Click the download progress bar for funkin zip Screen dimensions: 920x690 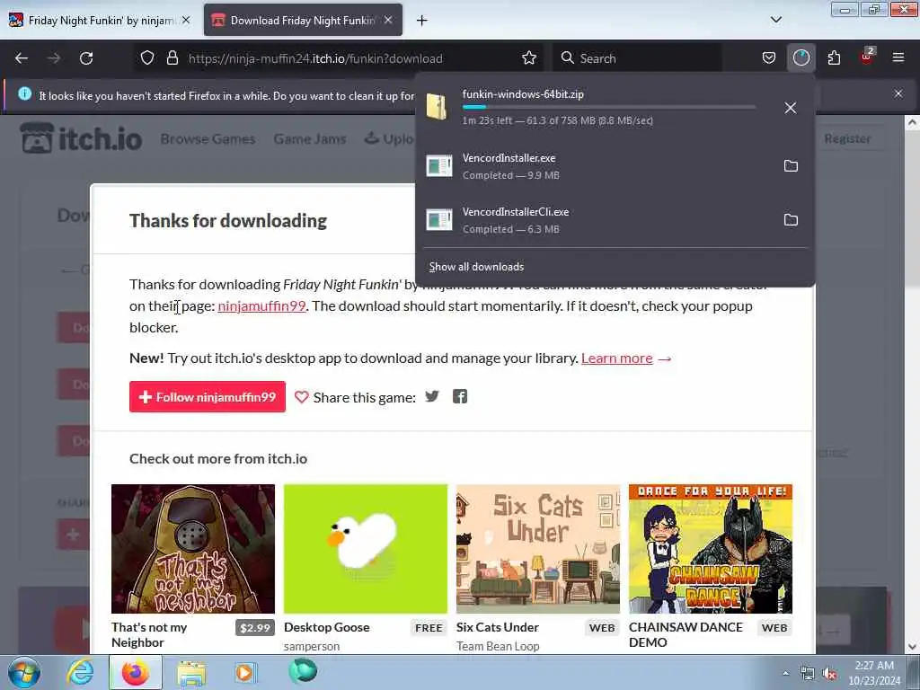click(609, 107)
